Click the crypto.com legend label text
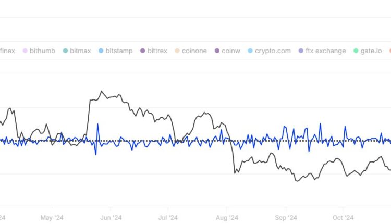Viewport: 391px width, 224px height. click(x=273, y=51)
